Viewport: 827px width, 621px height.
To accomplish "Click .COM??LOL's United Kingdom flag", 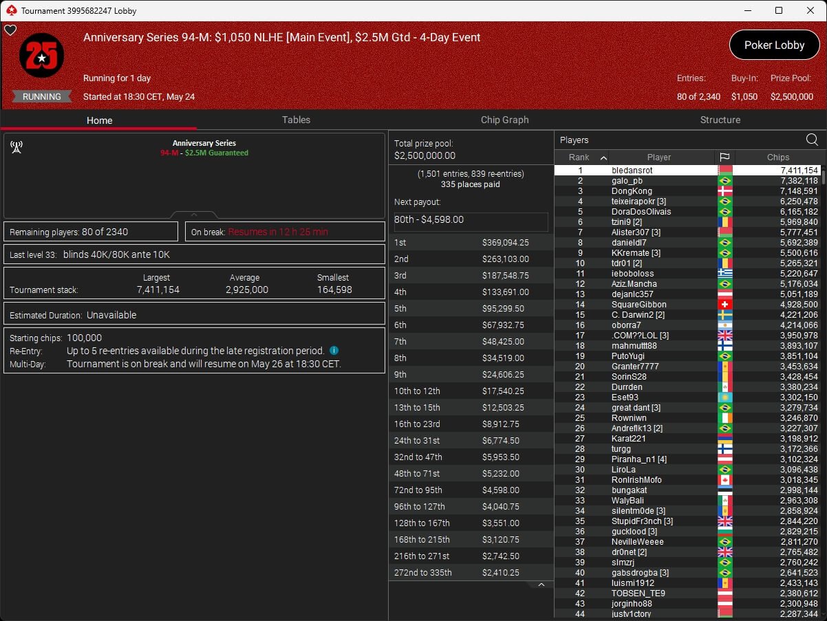I will [725, 335].
